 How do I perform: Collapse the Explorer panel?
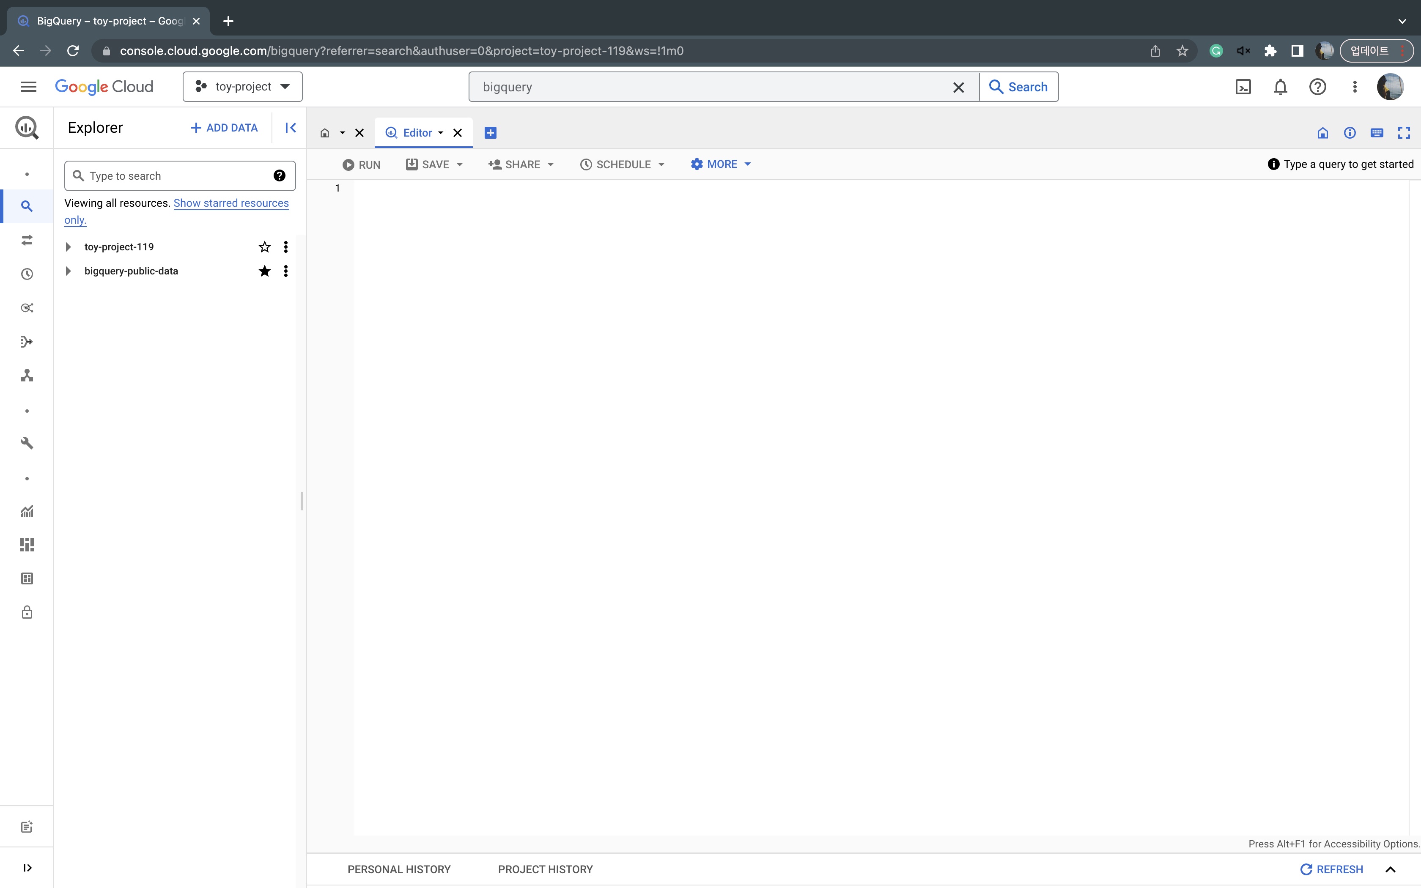pos(290,127)
